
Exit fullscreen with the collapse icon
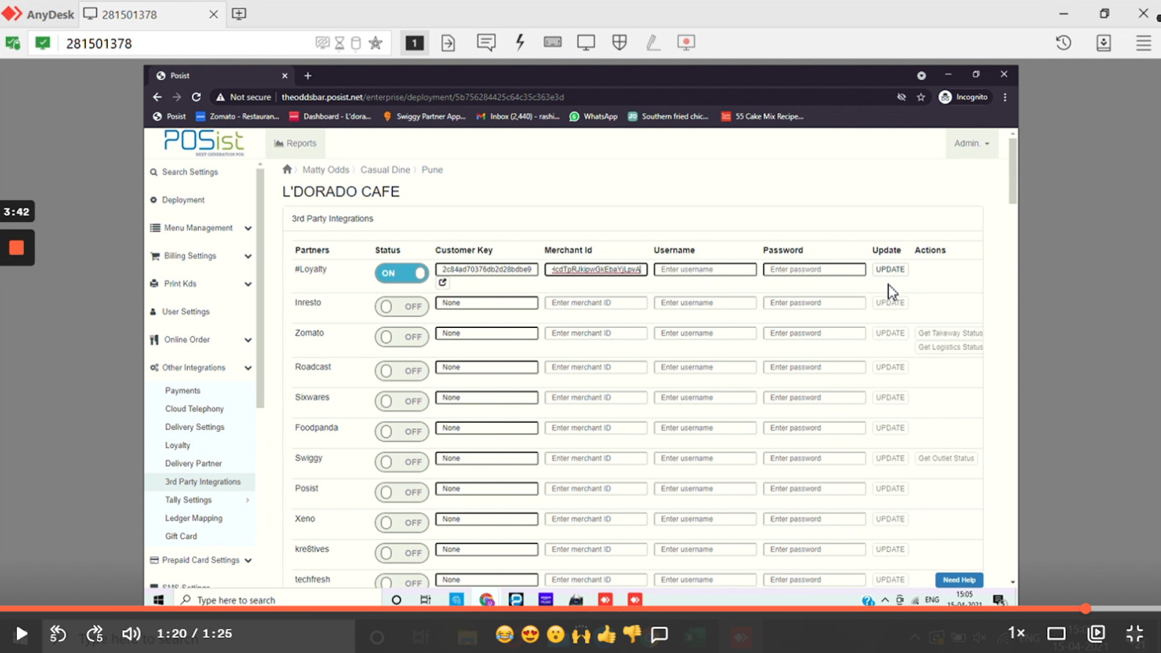pos(1135,633)
